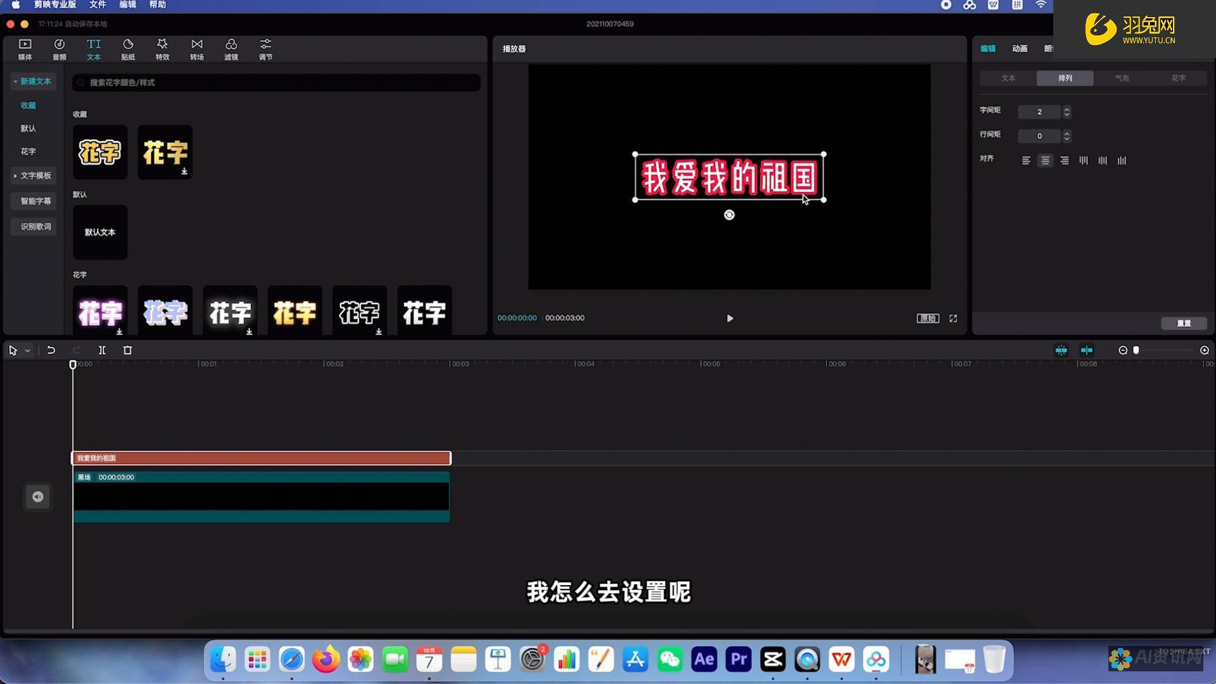Image resolution: width=1216 pixels, height=684 pixels.
Task: Mute the video track with speaker icon
Action: (38, 497)
